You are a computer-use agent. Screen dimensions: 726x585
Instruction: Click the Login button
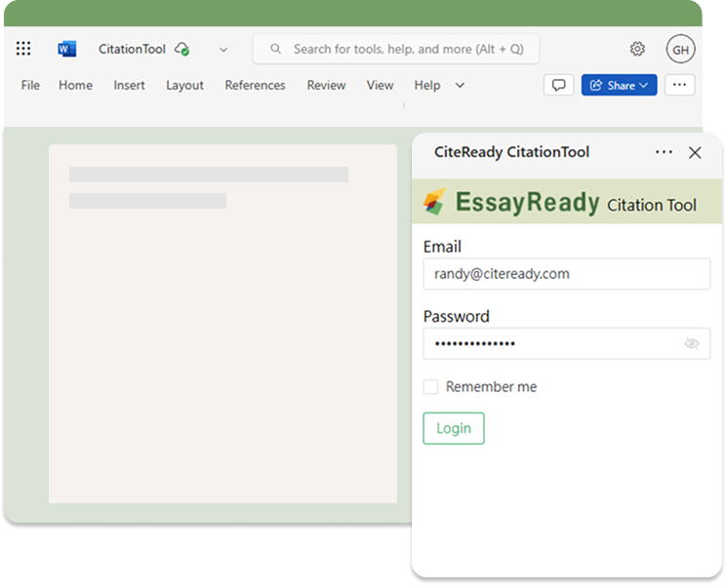coord(454,428)
